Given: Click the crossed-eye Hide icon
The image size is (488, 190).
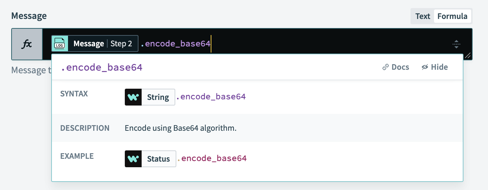Looking at the screenshot, I should [425, 67].
